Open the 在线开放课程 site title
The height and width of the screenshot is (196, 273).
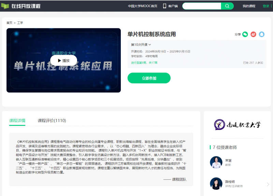pyautogui.click(x=26, y=6)
